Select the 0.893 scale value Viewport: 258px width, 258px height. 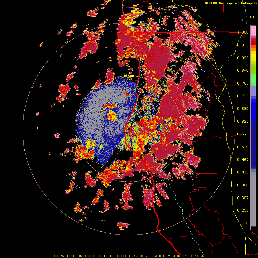point(243,58)
